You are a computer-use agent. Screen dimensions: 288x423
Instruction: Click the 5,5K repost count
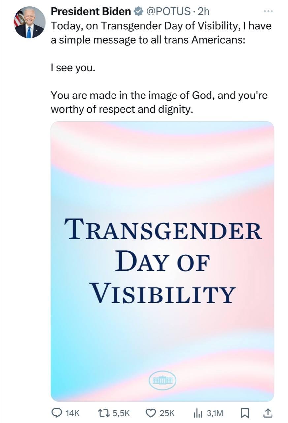pos(121,413)
